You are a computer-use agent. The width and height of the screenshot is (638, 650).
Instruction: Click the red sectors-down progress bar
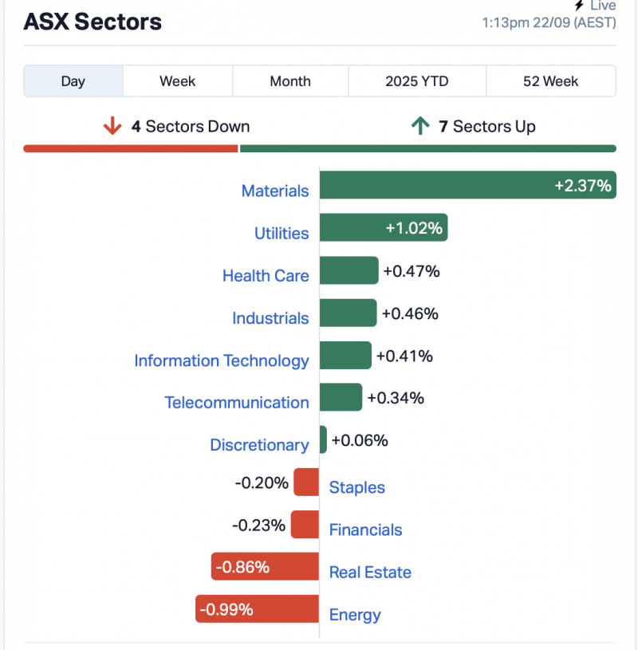131,148
